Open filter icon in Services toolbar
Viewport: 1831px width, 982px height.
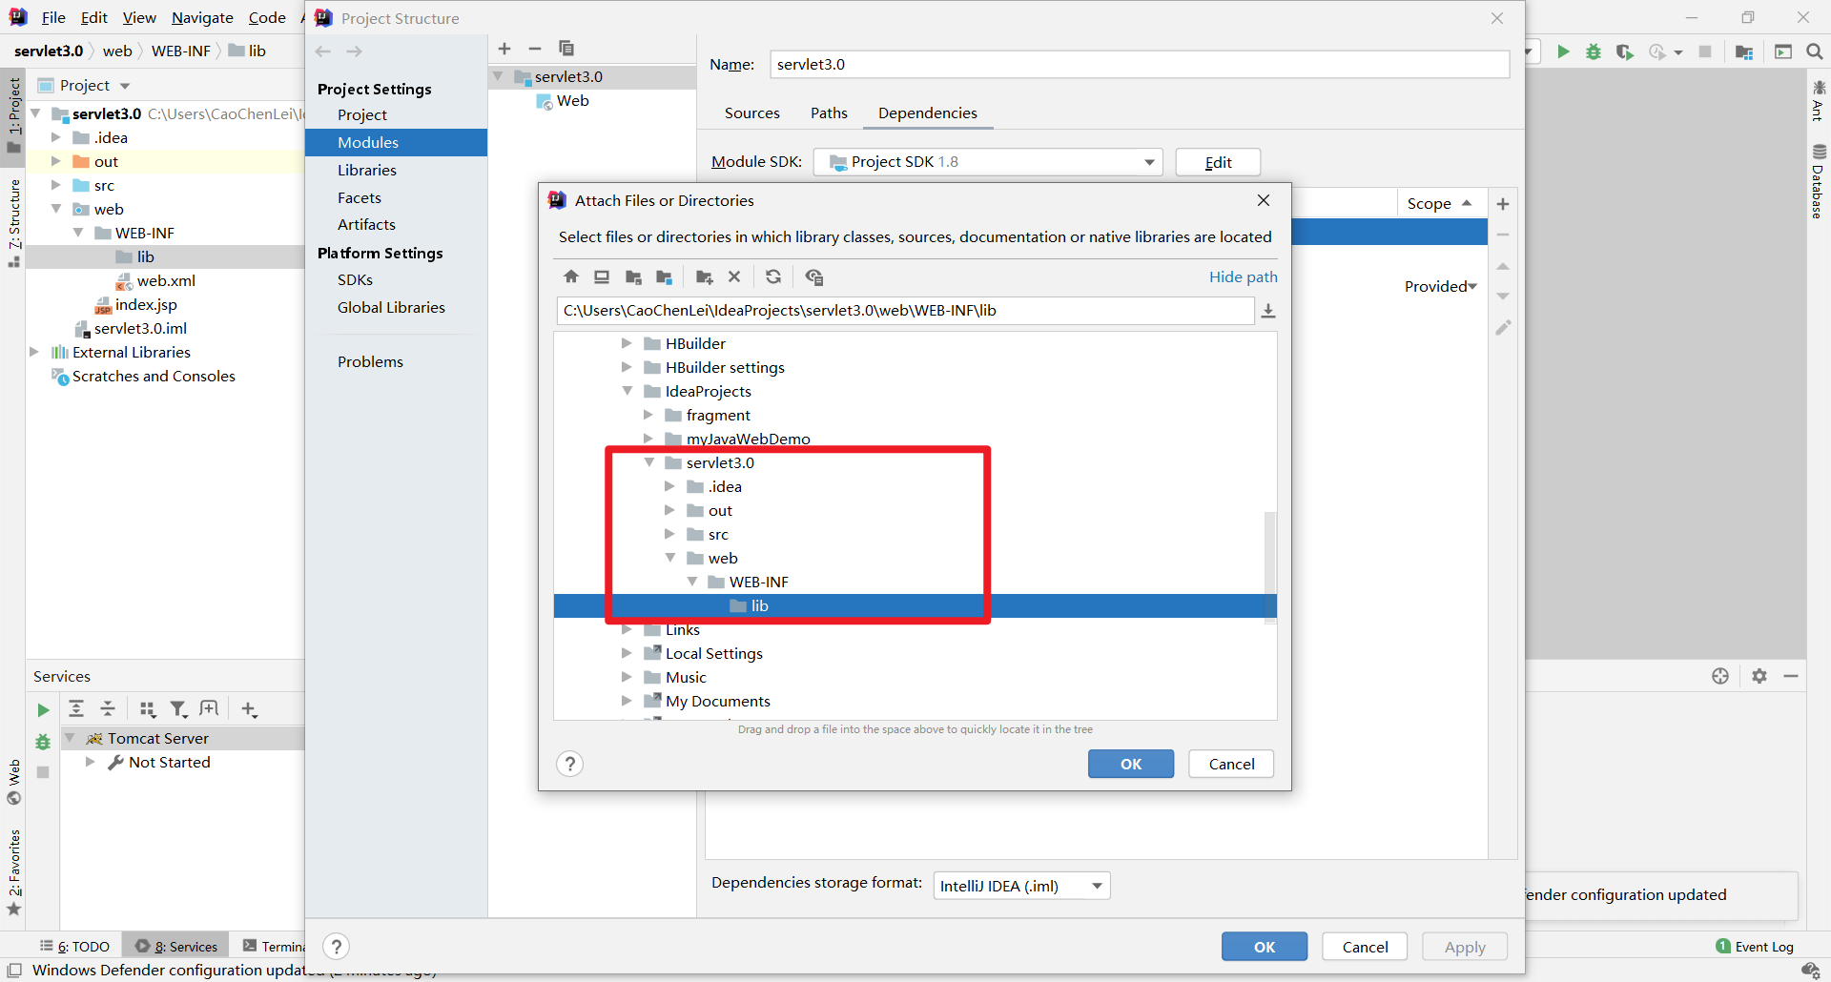click(178, 708)
